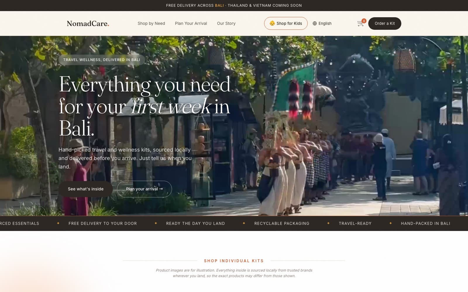Click the hand-picked travel kits description paragraph
468x292 pixels.
(125, 158)
